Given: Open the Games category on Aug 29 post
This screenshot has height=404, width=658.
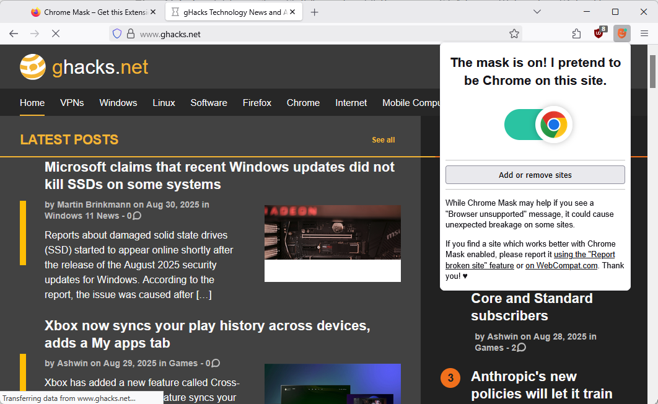Looking at the screenshot, I should 183,363.
